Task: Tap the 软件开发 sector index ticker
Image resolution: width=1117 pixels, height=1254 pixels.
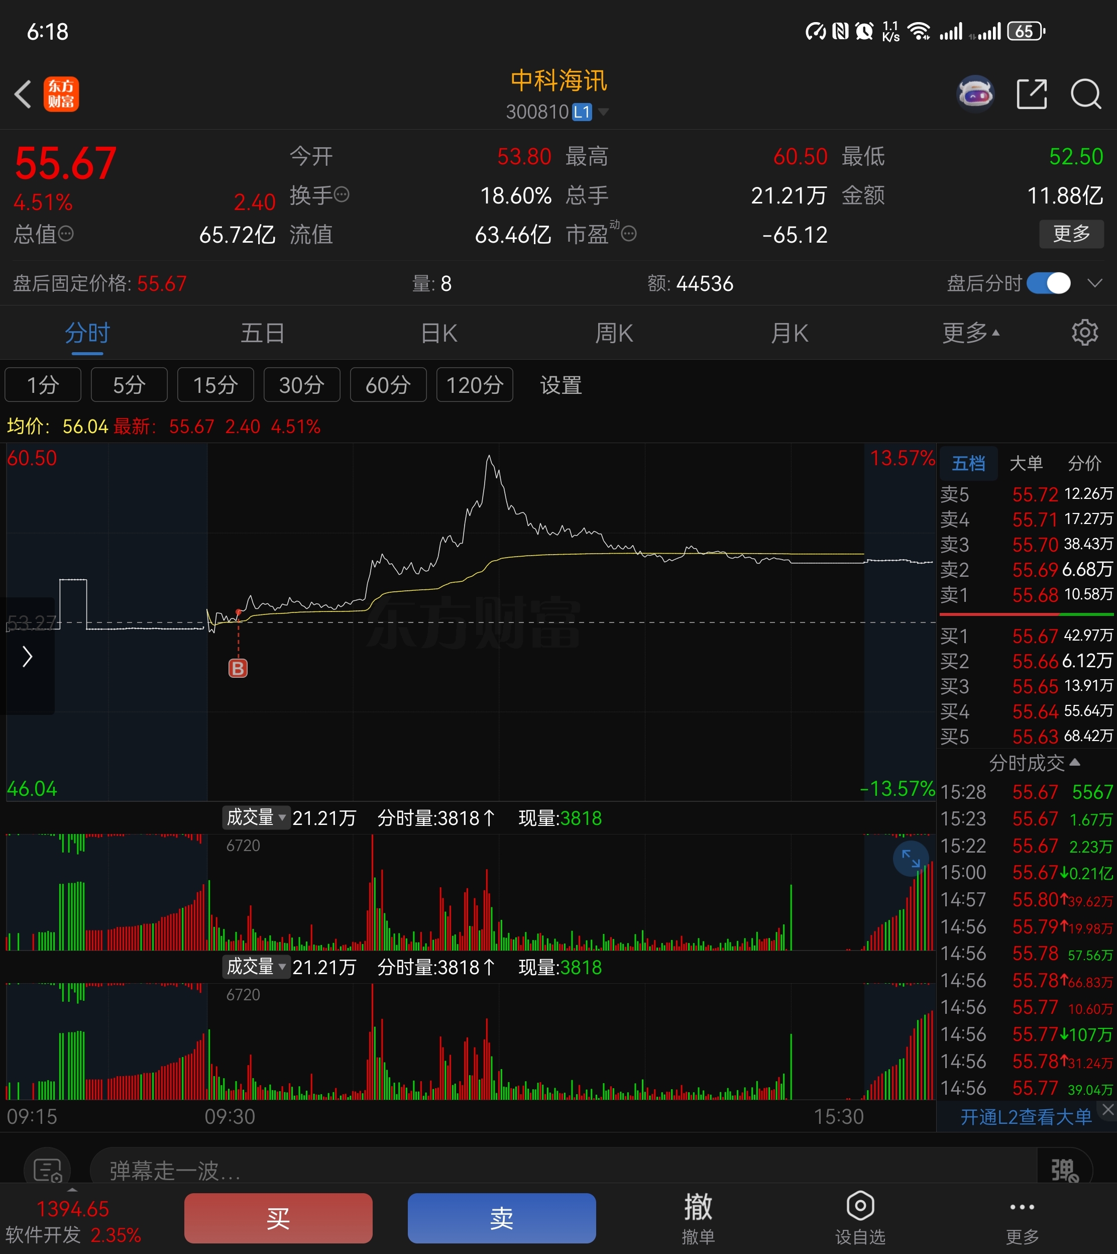Action: [x=73, y=1221]
